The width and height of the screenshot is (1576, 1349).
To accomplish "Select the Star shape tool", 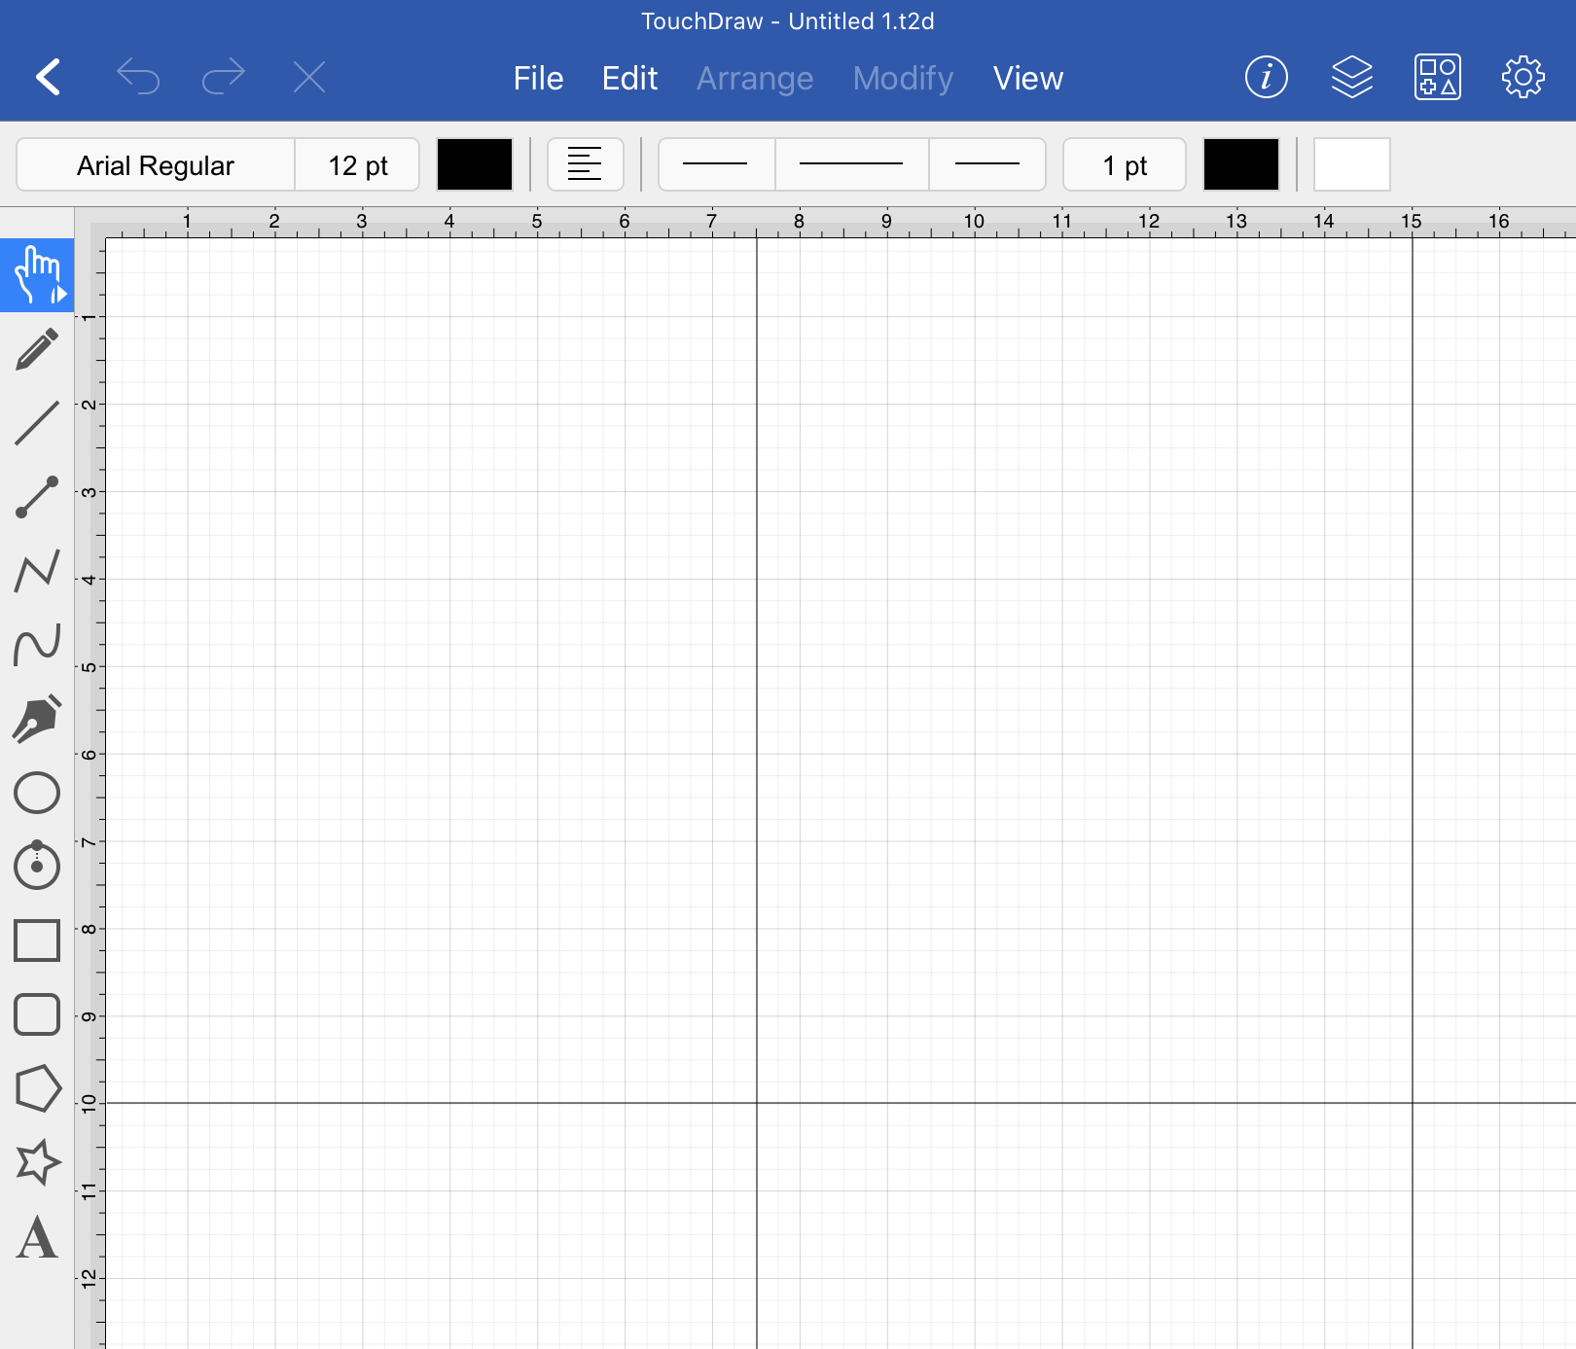I will click(37, 1162).
